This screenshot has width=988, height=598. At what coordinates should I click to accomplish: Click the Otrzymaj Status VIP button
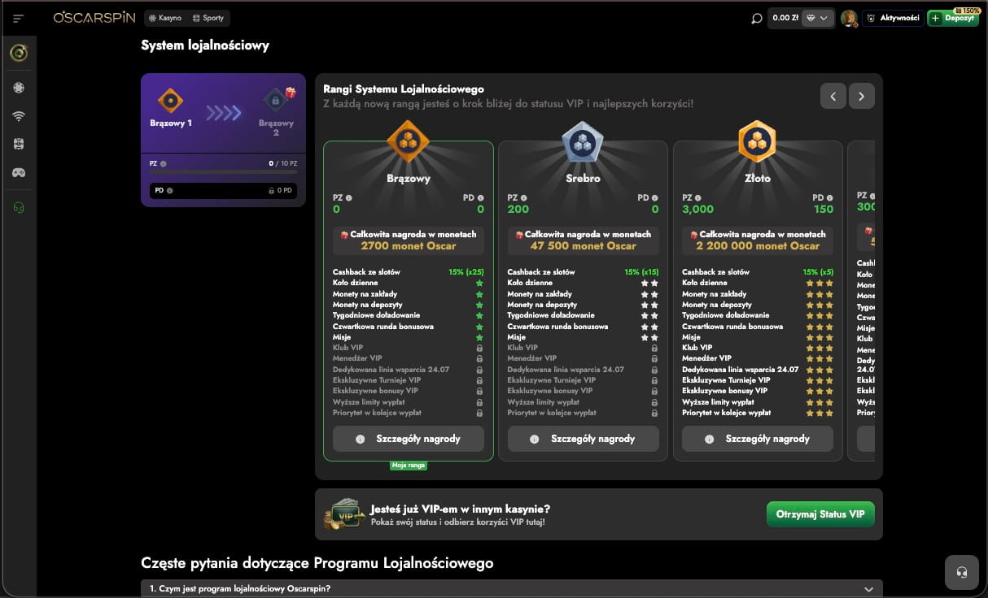pos(820,514)
